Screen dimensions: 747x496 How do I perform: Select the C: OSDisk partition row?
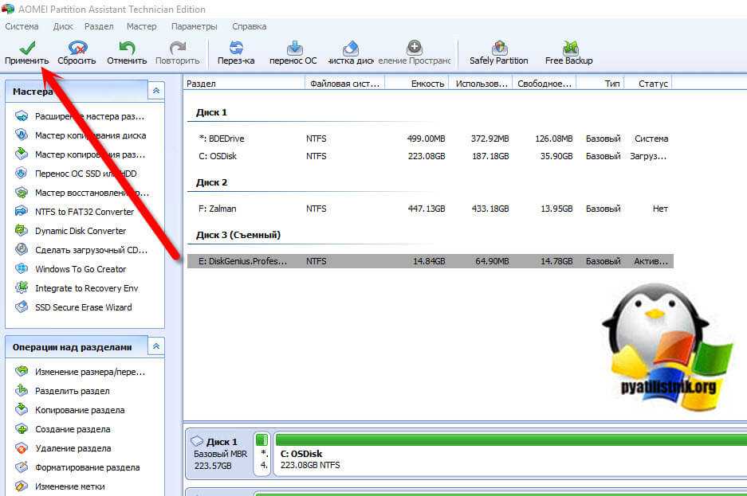pyautogui.click(x=431, y=156)
